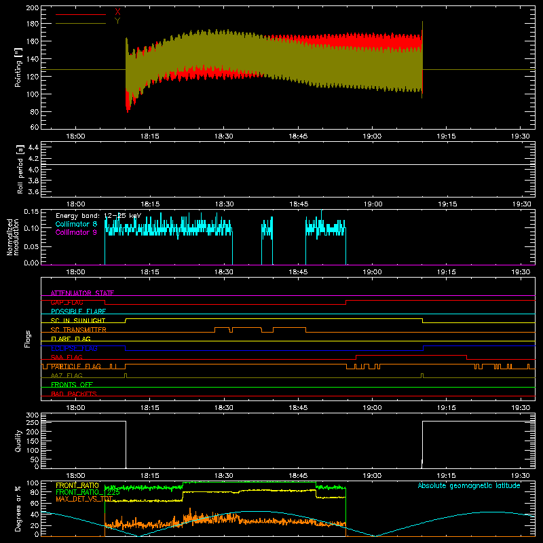Select the orange MAX_DET_VS_TOT legend label
Screen dimensions: 543x543
[84, 499]
